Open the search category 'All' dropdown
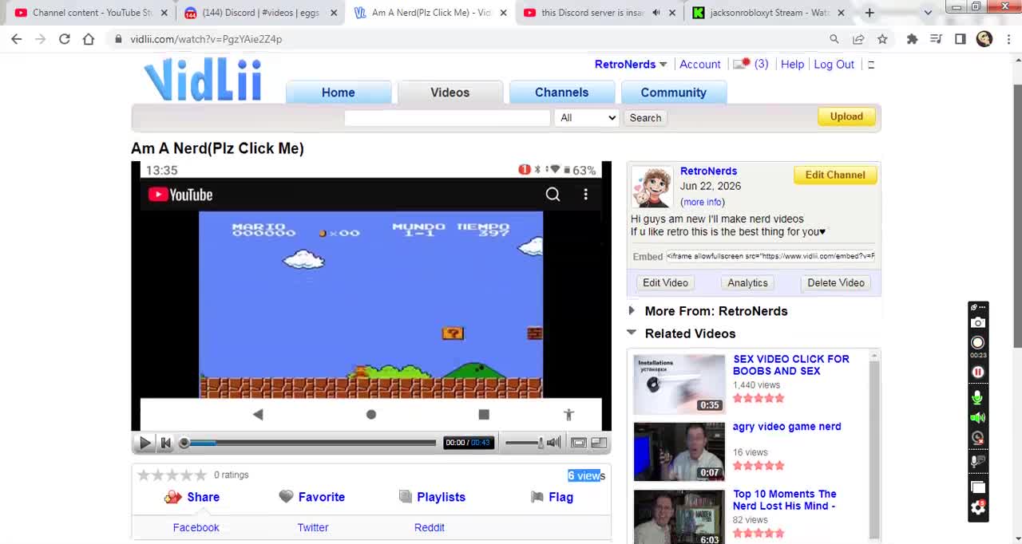 pos(588,118)
